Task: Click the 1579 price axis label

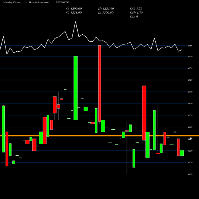Action: point(190,68)
